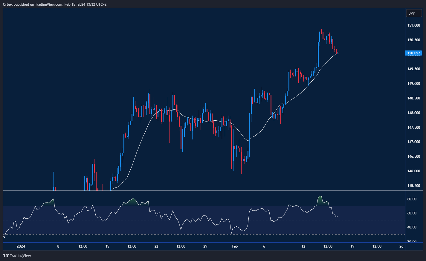The image size is (426, 261).
Task: Open options on the price scale axis
Action: point(414,119)
